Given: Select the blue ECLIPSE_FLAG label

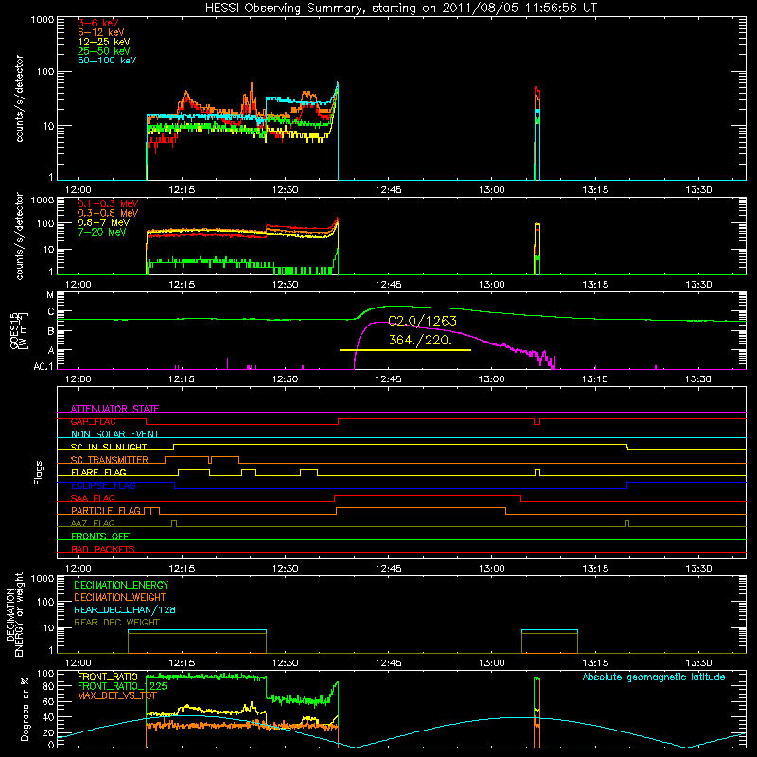Looking at the screenshot, I should click(103, 485).
